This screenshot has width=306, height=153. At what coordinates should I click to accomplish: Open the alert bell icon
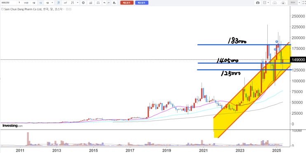(114, 3)
